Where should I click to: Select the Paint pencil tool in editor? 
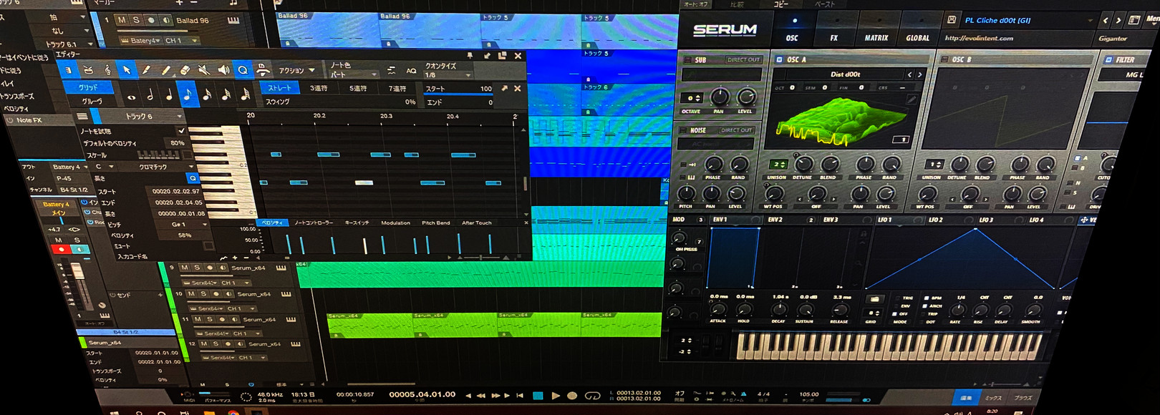coord(146,70)
